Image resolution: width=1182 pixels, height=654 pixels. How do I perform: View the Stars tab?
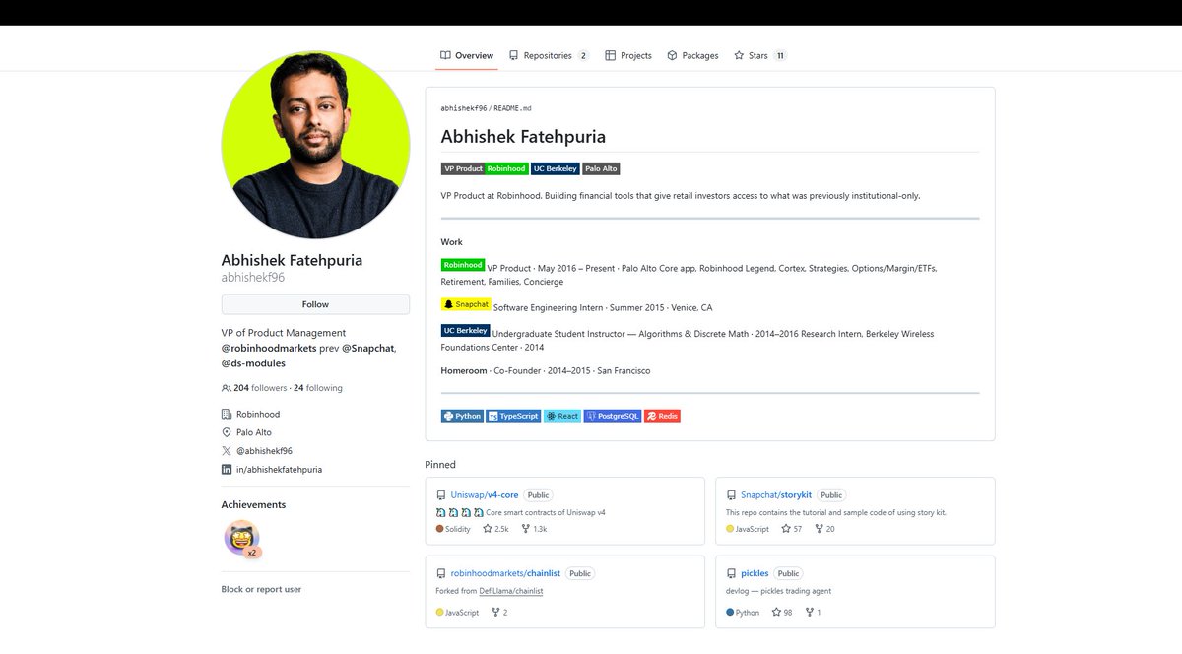click(x=759, y=56)
